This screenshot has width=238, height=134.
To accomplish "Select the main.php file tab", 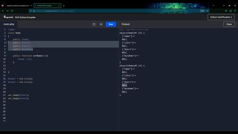I will 9,24.
